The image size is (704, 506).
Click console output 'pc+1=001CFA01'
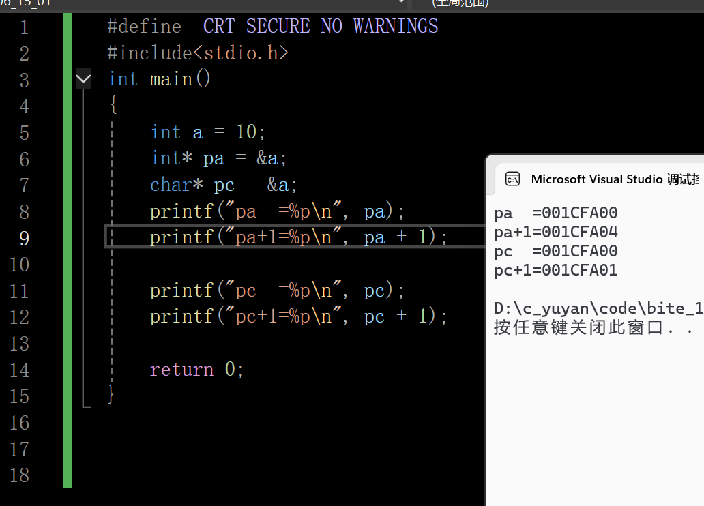tap(556, 270)
